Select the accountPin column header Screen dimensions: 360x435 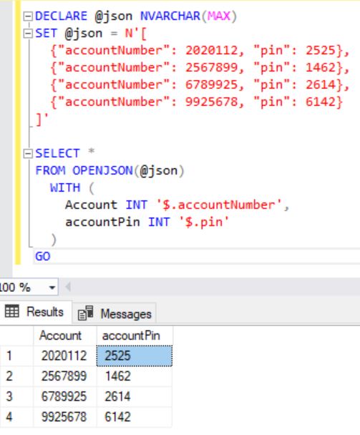pos(135,336)
